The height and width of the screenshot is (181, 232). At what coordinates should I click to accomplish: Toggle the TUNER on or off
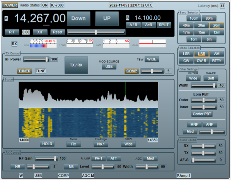point(24,71)
